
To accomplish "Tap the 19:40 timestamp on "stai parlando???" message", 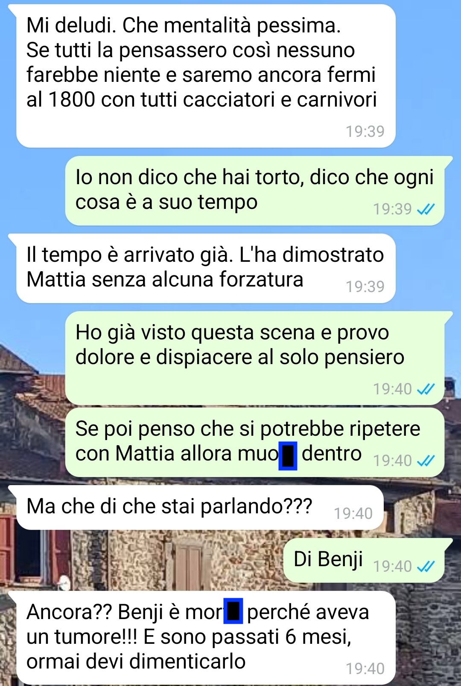I will coord(353,513).
